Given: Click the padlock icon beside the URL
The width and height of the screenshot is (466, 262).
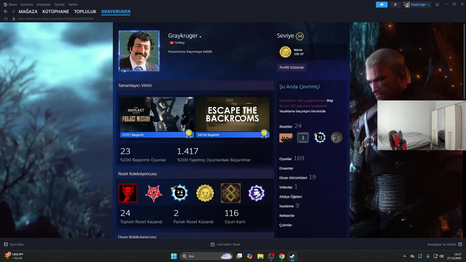Looking at the screenshot, I should tap(14, 19).
